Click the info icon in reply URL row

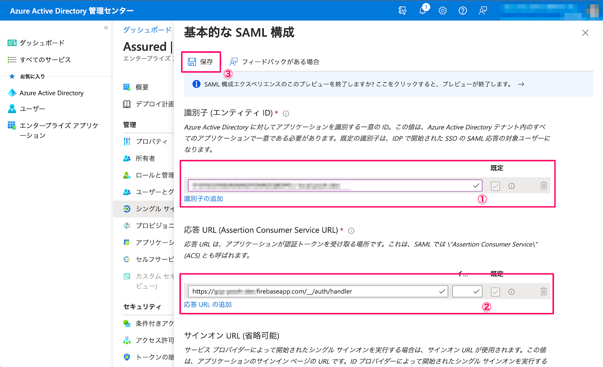click(x=511, y=292)
